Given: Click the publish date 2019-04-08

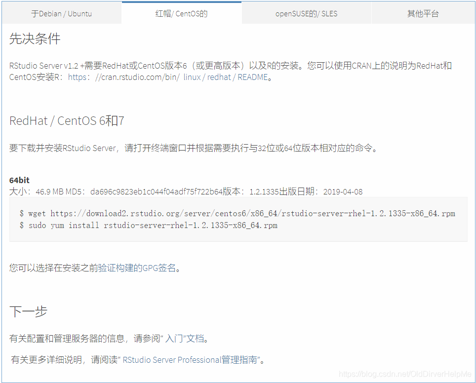Looking at the screenshot, I should (343, 191).
